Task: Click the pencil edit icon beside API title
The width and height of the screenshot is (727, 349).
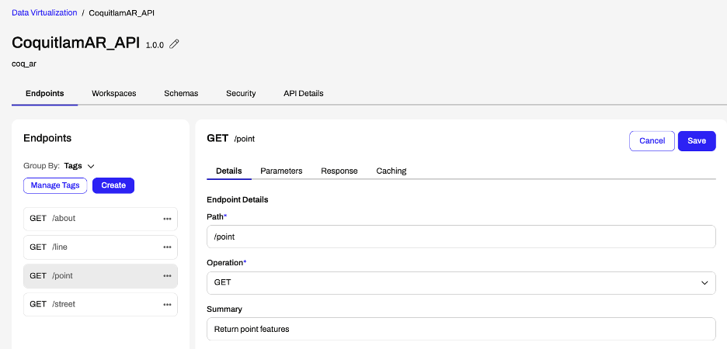Action: pyautogui.click(x=174, y=44)
